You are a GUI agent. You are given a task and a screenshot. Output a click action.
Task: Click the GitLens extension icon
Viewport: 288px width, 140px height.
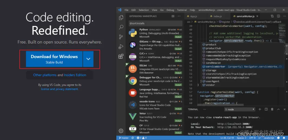point(133,45)
